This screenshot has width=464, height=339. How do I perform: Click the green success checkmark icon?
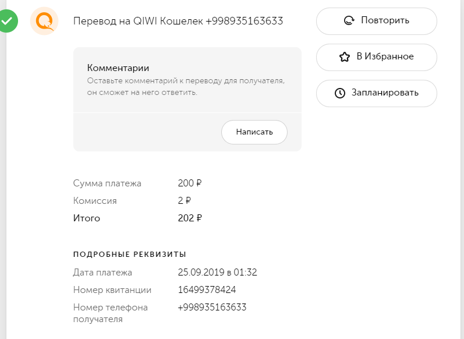coord(8,22)
